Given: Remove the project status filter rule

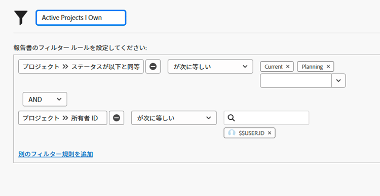Looking at the screenshot, I should pyautogui.click(x=153, y=67).
